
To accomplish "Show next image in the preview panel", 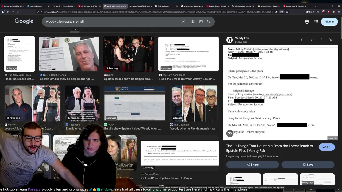I will coord(312,40).
